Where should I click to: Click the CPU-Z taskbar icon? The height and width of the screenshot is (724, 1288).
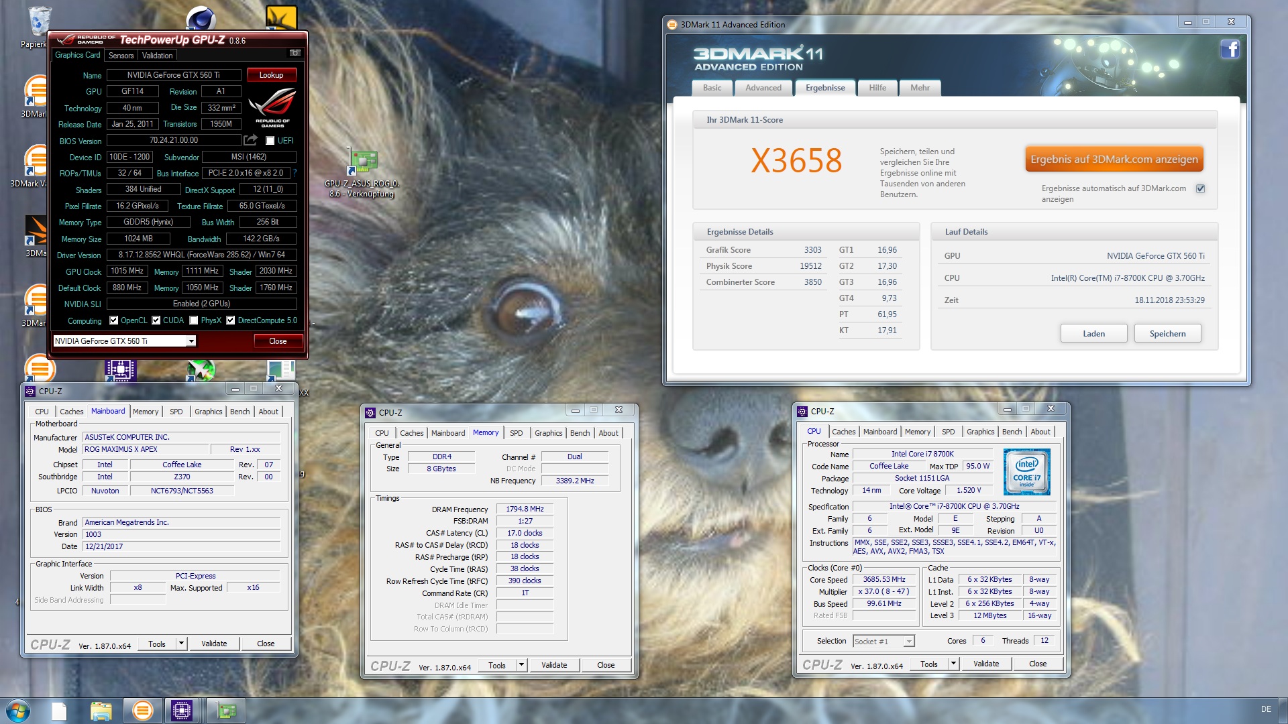182,711
